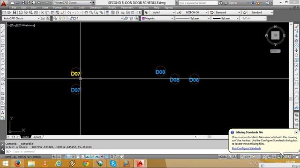Pick the Erase tool in Modify toolbar
The image size is (300, 168).
(x=296, y=26)
